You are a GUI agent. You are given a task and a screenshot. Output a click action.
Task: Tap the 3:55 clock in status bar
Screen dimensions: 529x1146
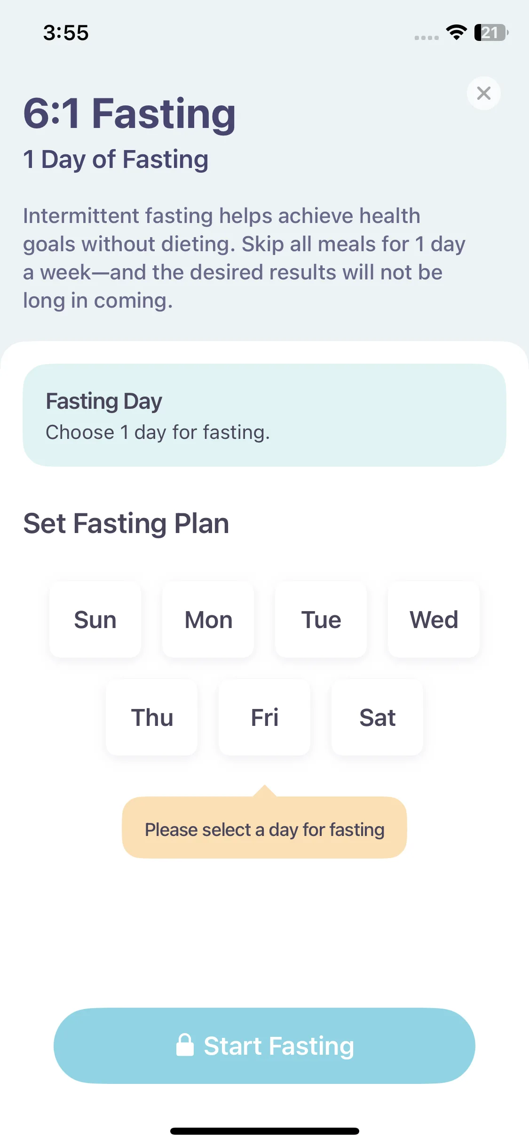66,33
